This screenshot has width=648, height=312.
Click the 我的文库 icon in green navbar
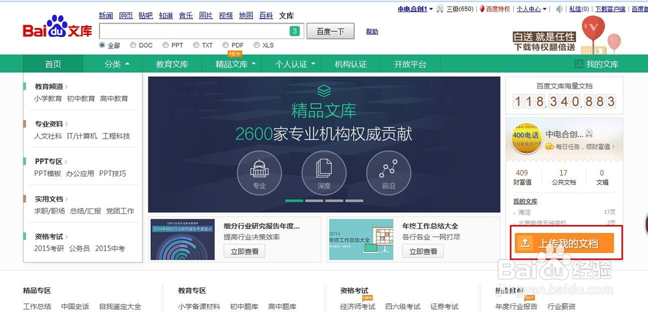pos(579,64)
